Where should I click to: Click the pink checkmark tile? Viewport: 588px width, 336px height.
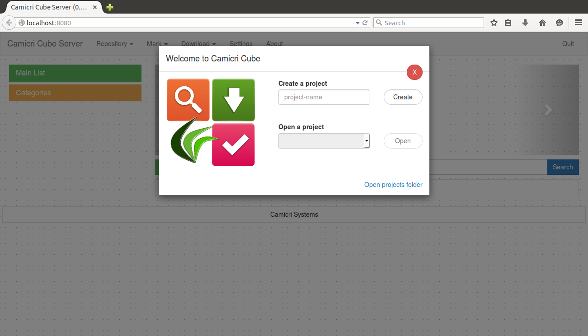pos(233,145)
